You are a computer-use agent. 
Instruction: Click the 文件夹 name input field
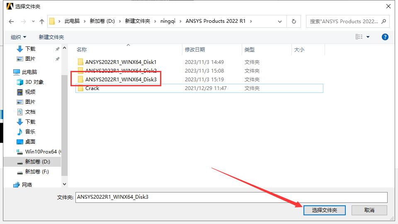(231, 197)
